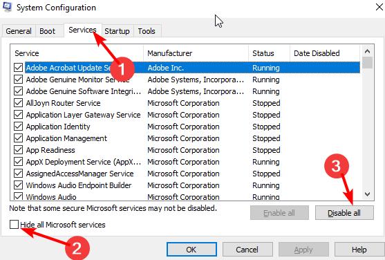The height and width of the screenshot is (260, 385).
Task: Confirm with the OK button
Action: (x=191, y=250)
